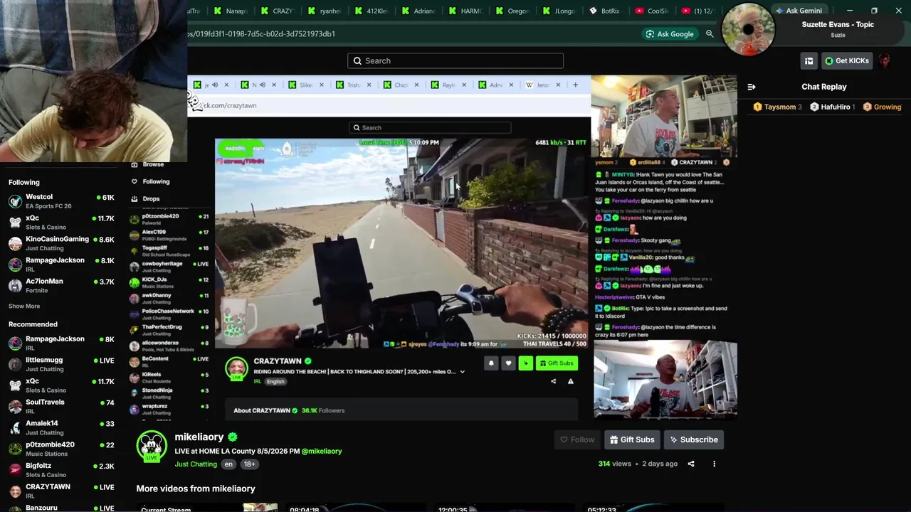
Task: Click the Ask Google button
Action: click(669, 34)
